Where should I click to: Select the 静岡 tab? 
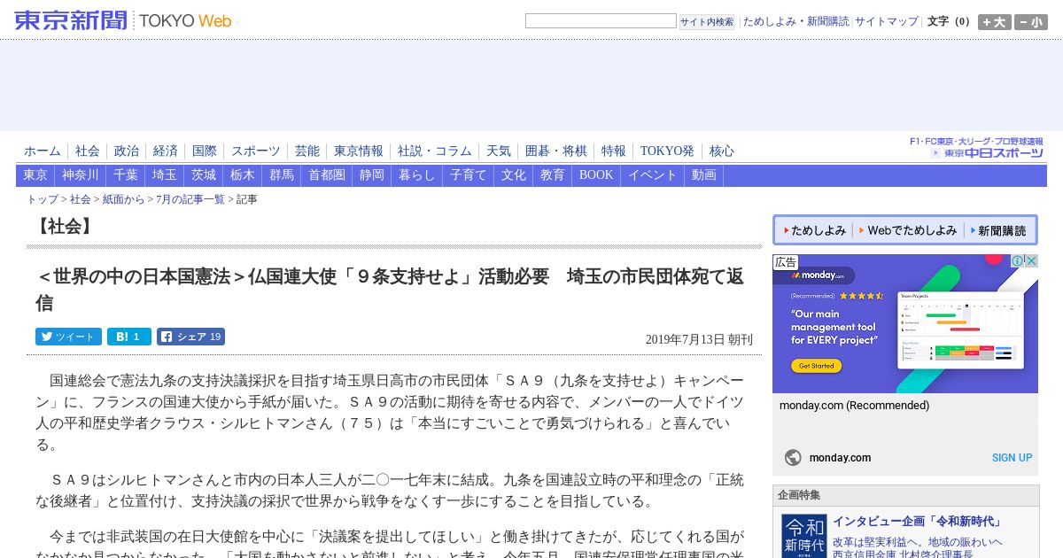tap(372, 175)
